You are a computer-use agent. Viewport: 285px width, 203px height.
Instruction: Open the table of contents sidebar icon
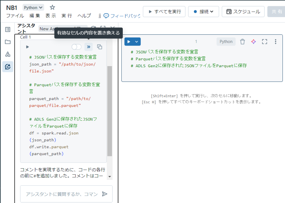[8, 29]
